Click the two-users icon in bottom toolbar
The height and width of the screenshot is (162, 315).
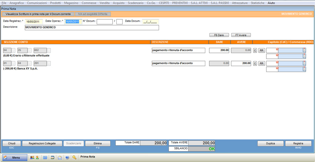[32, 157]
